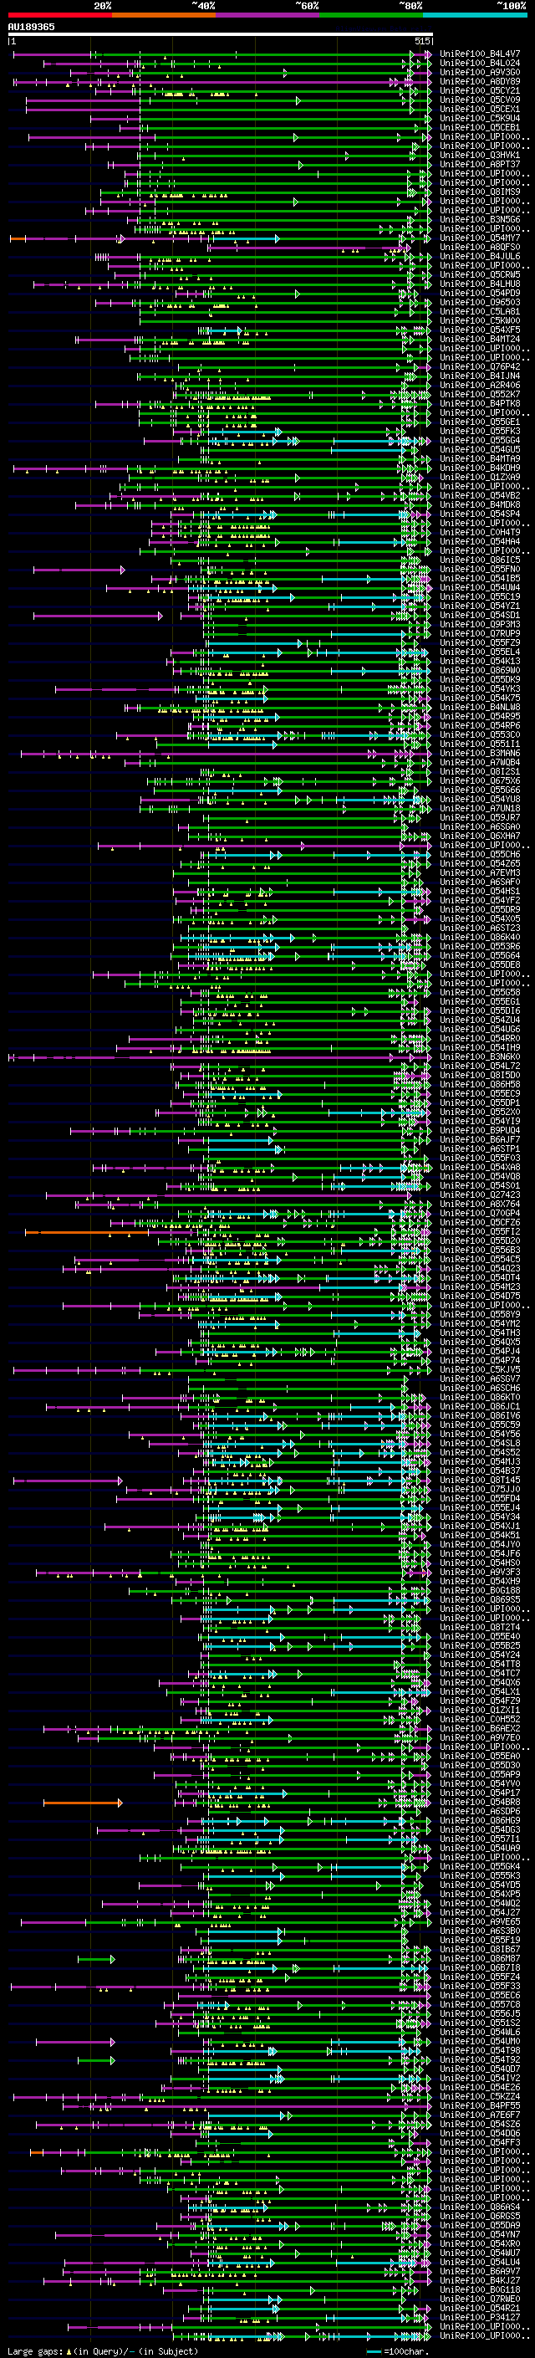Select hit UniRef100_C5KZZ4

(480, 2096)
